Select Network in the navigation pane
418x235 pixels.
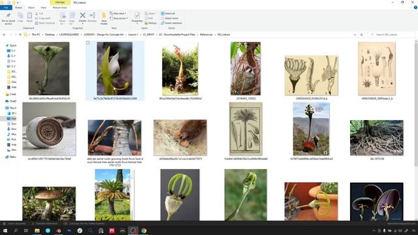point(10,157)
